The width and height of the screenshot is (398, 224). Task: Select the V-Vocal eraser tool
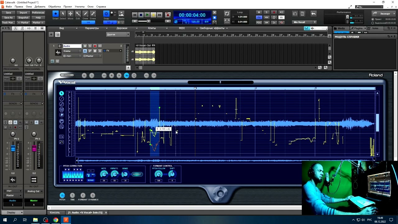point(62,115)
